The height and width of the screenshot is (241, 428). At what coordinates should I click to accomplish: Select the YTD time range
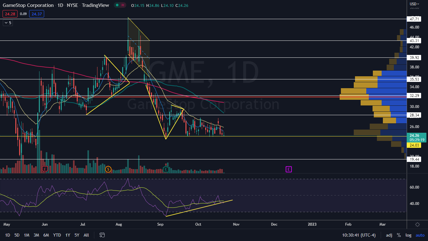57,235
